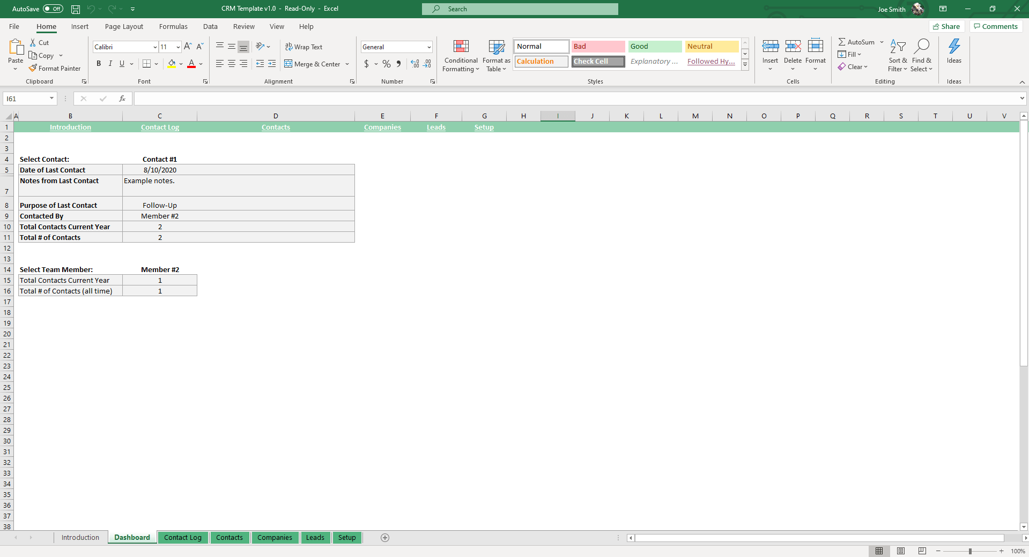
Task: Decrease font size with smaller A icon
Action: pyautogui.click(x=199, y=47)
